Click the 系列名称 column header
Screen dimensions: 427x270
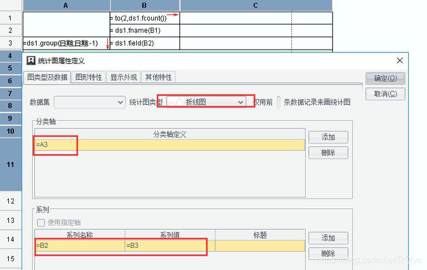coord(80,235)
